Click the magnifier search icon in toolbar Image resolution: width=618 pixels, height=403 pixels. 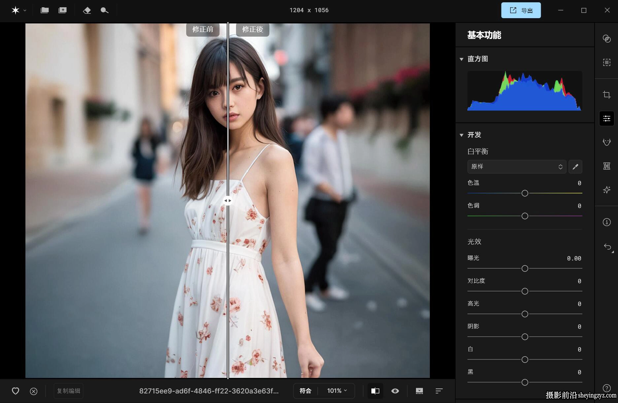(x=104, y=10)
